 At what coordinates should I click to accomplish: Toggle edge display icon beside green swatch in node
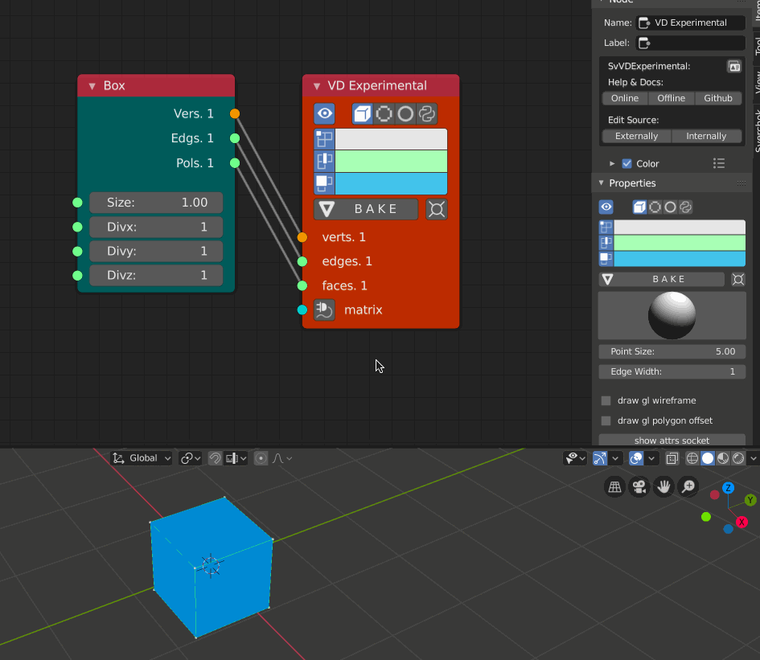pyautogui.click(x=324, y=161)
